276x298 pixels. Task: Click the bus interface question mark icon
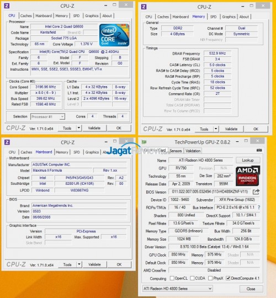click(x=259, y=207)
